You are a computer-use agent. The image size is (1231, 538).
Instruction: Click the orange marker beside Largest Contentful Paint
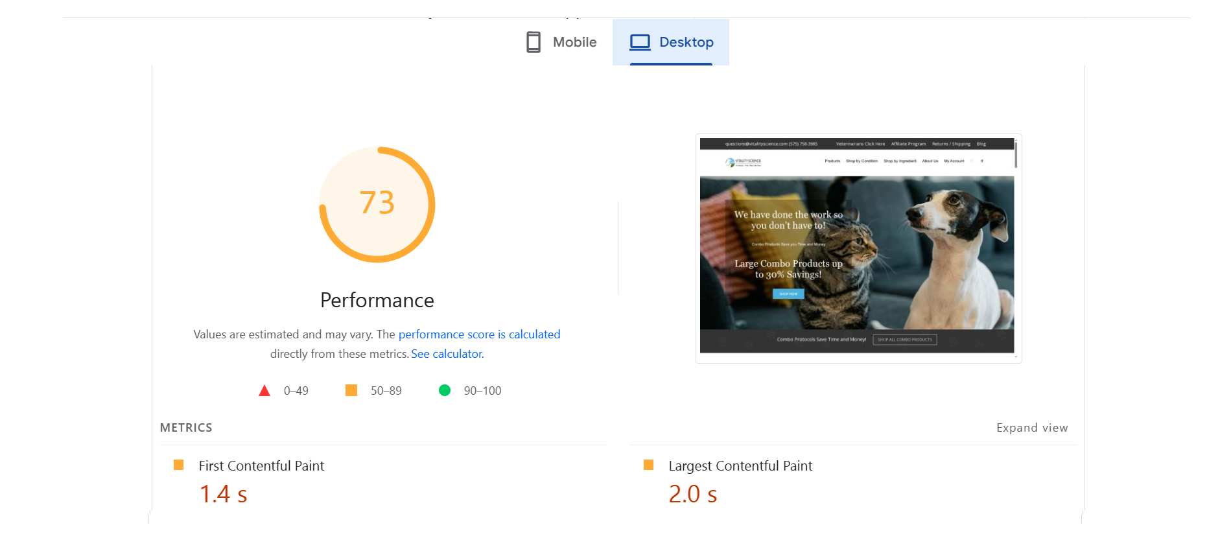(x=648, y=465)
